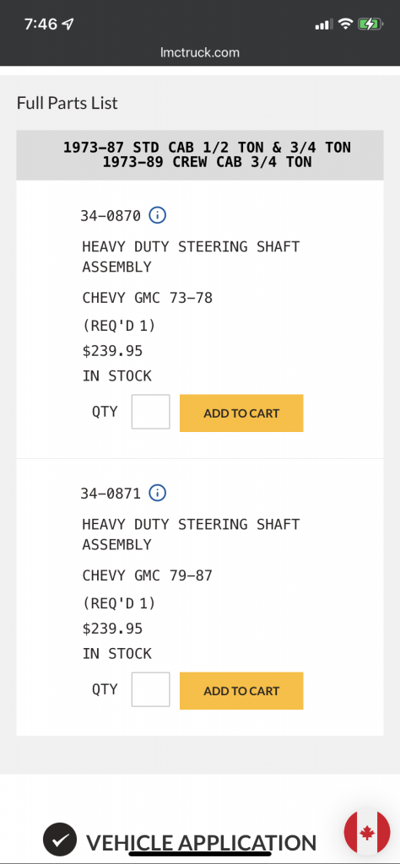This screenshot has width=400, height=864.
Task: Add part 34-0871 to cart
Action: pos(241,690)
